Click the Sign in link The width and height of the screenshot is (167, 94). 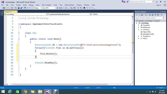159,5
